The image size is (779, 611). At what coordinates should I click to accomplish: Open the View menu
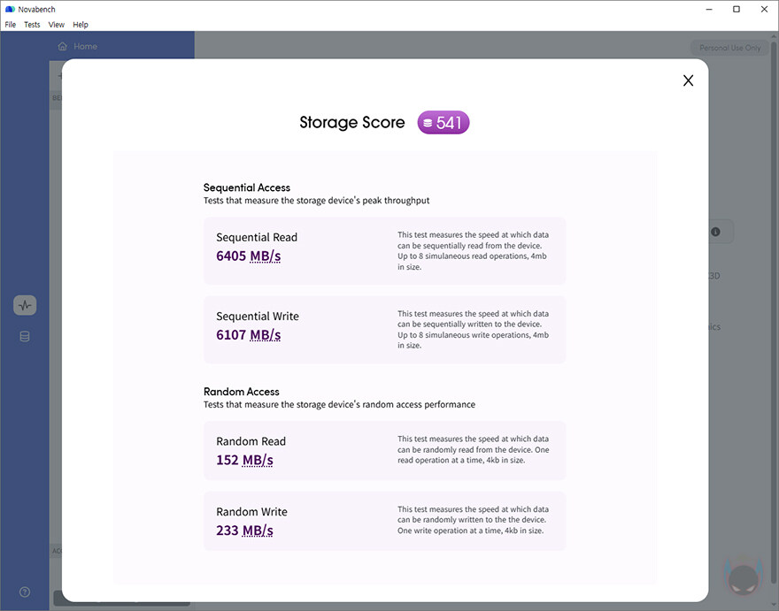[57, 25]
